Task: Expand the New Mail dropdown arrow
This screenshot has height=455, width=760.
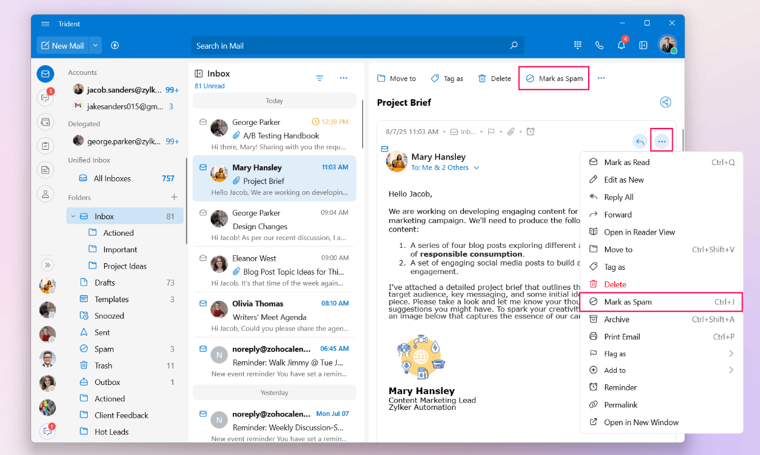Action: pos(95,46)
